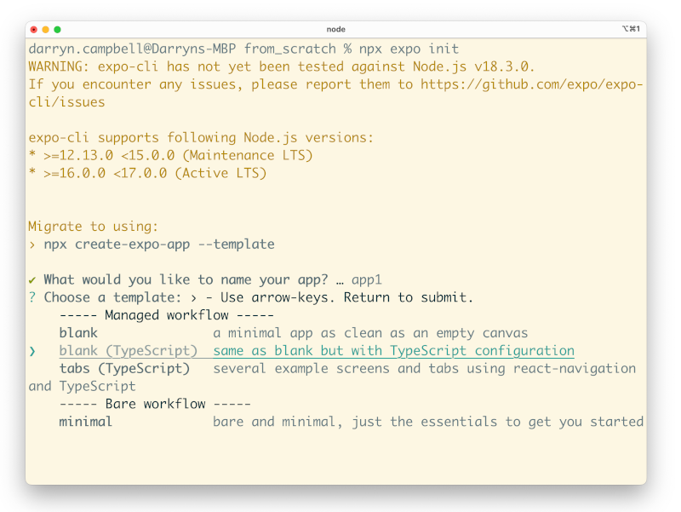Click 'npx create-expo-app --template' command text
The width and height of the screenshot is (681, 512).
pyautogui.click(x=159, y=244)
